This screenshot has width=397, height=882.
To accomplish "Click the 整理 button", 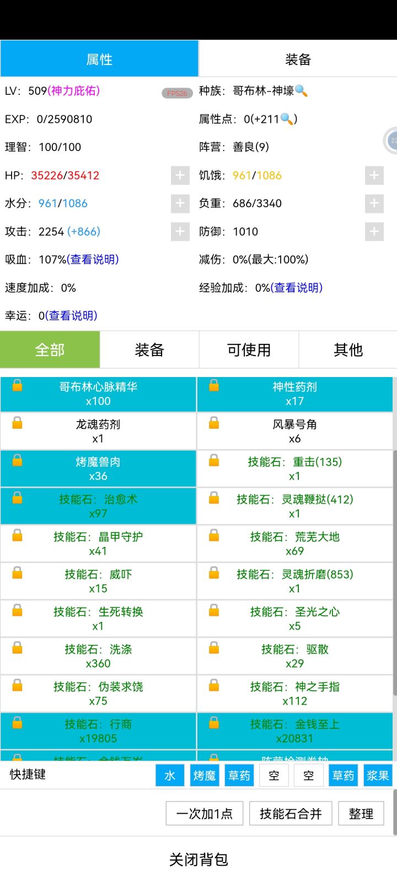I will [x=361, y=814].
